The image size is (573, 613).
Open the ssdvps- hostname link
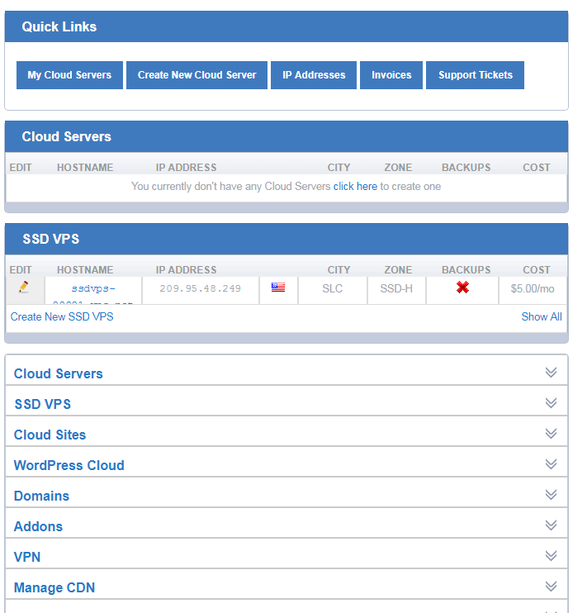(x=93, y=288)
